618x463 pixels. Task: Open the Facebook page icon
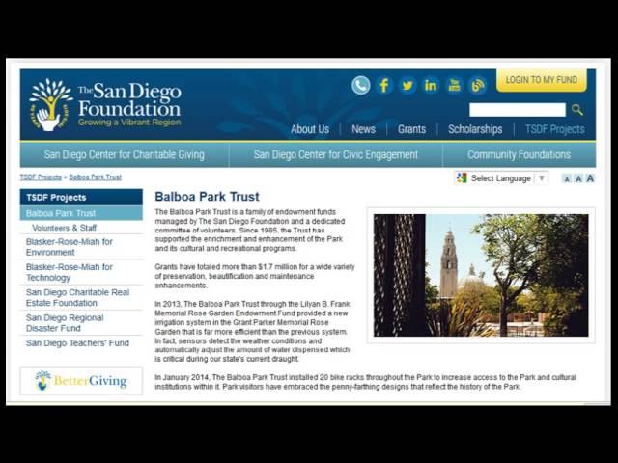[384, 85]
